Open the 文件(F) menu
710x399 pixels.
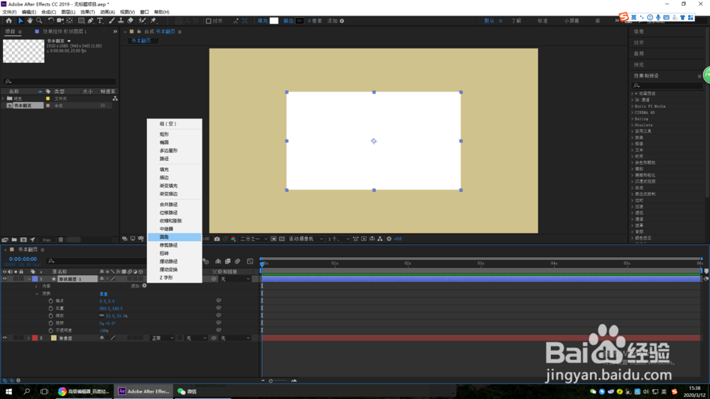pos(9,12)
